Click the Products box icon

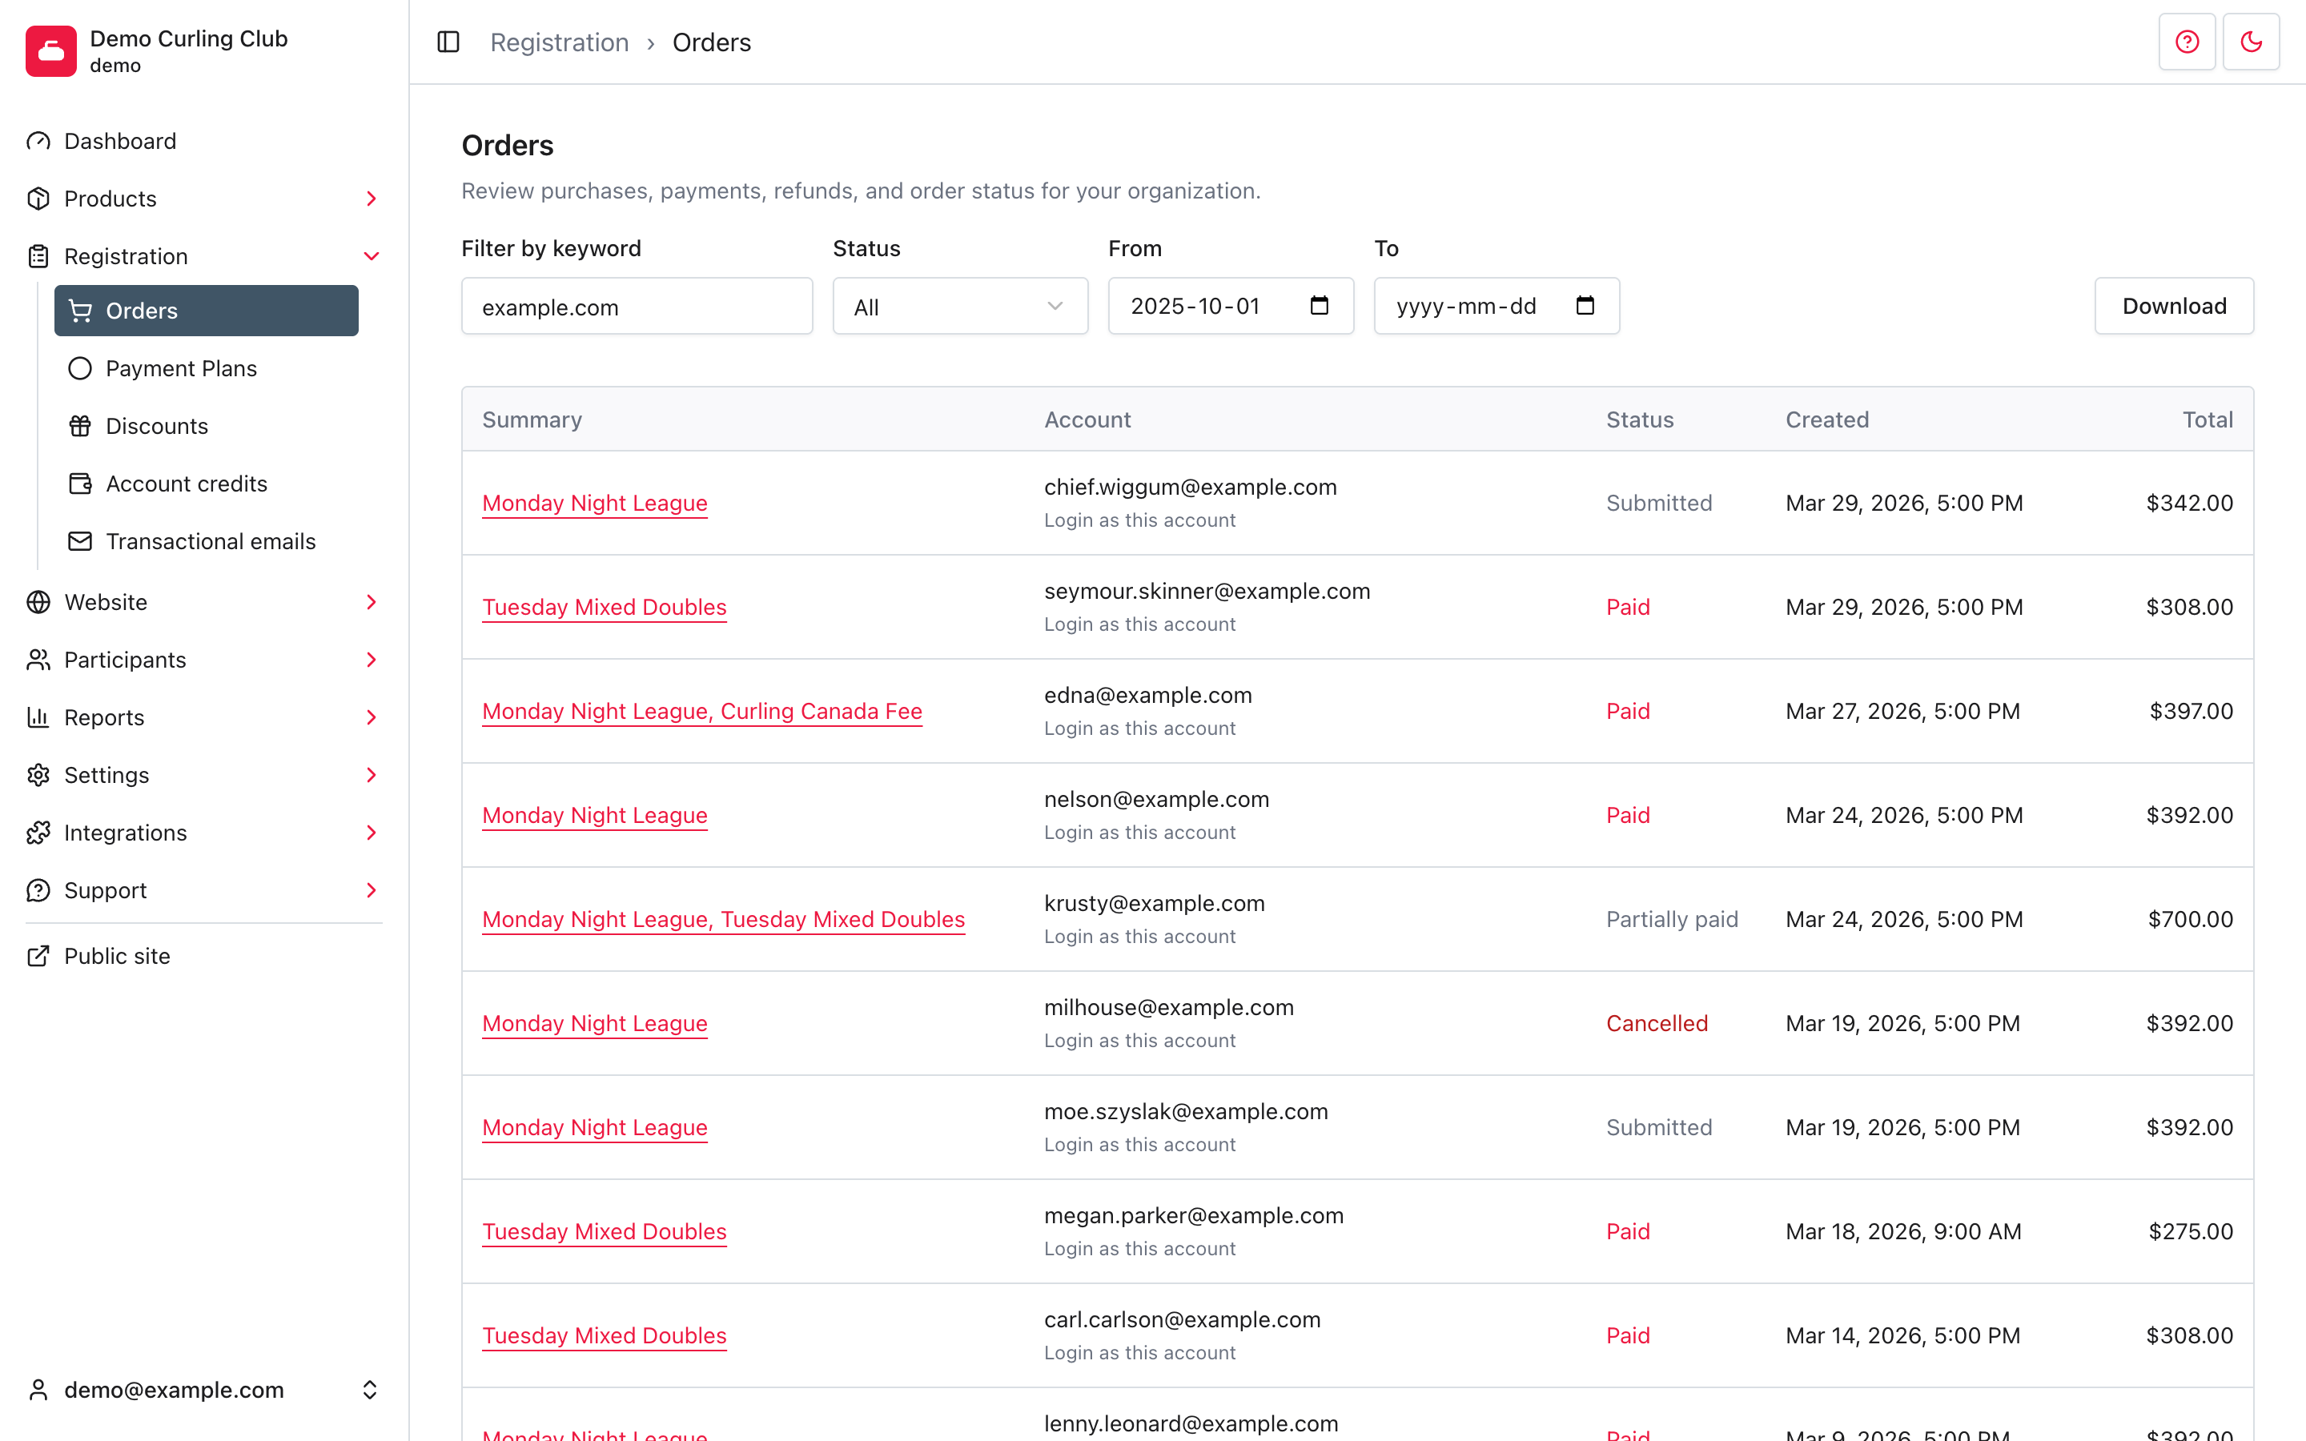(38, 199)
